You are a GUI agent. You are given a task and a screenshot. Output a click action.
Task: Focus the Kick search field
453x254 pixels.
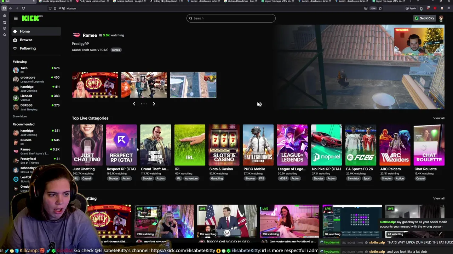[x=231, y=18]
